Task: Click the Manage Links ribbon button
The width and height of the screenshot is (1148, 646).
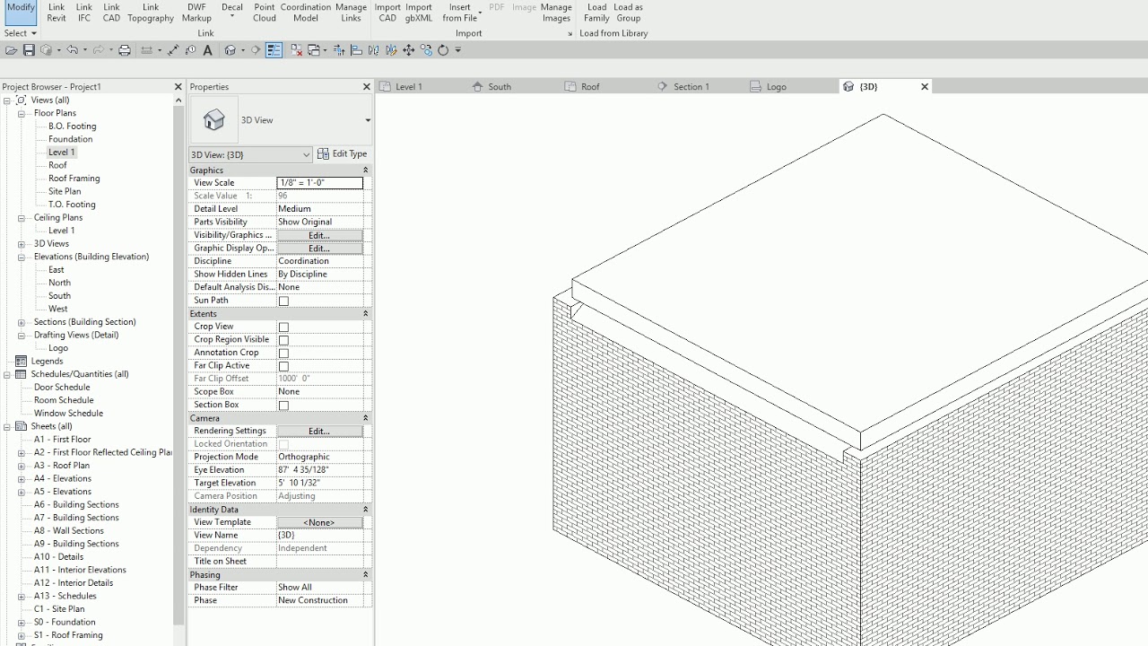Action: [352, 13]
